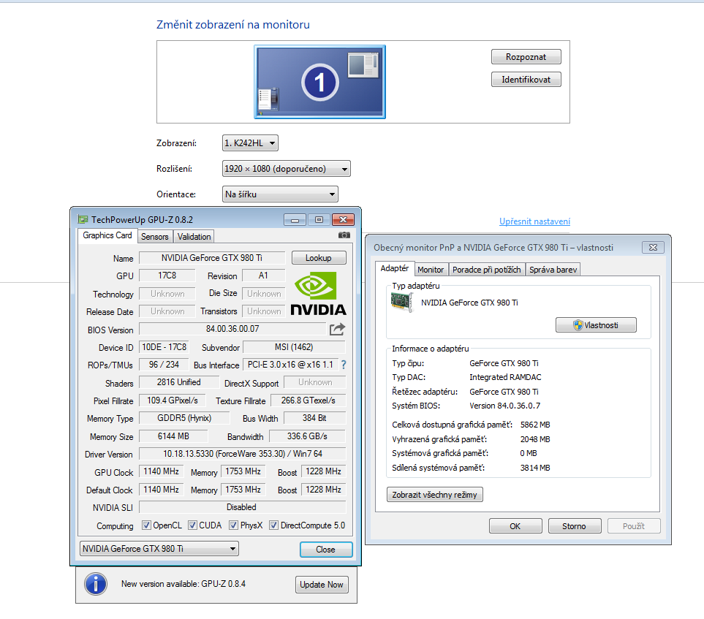This screenshot has width=704, height=619.
Task: Toggle the OpenCL checkbox
Action: point(146,525)
